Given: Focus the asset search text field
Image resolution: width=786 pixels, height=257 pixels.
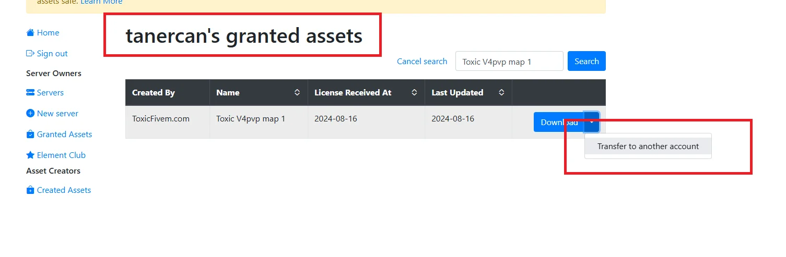Looking at the screenshot, I should coord(509,62).
